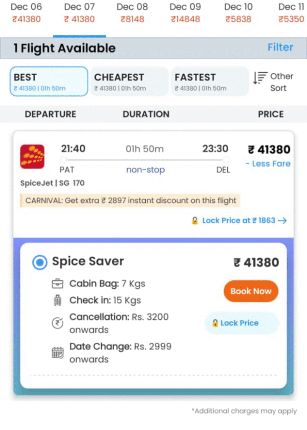Choose Dec 10 date with ₹5838 fare
Viewport: 307px width, 430px height.
pos(238,13)
